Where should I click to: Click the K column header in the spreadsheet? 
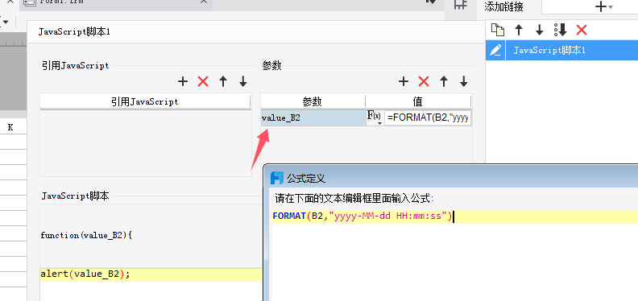pyautogui.click(x=10, y=127)
